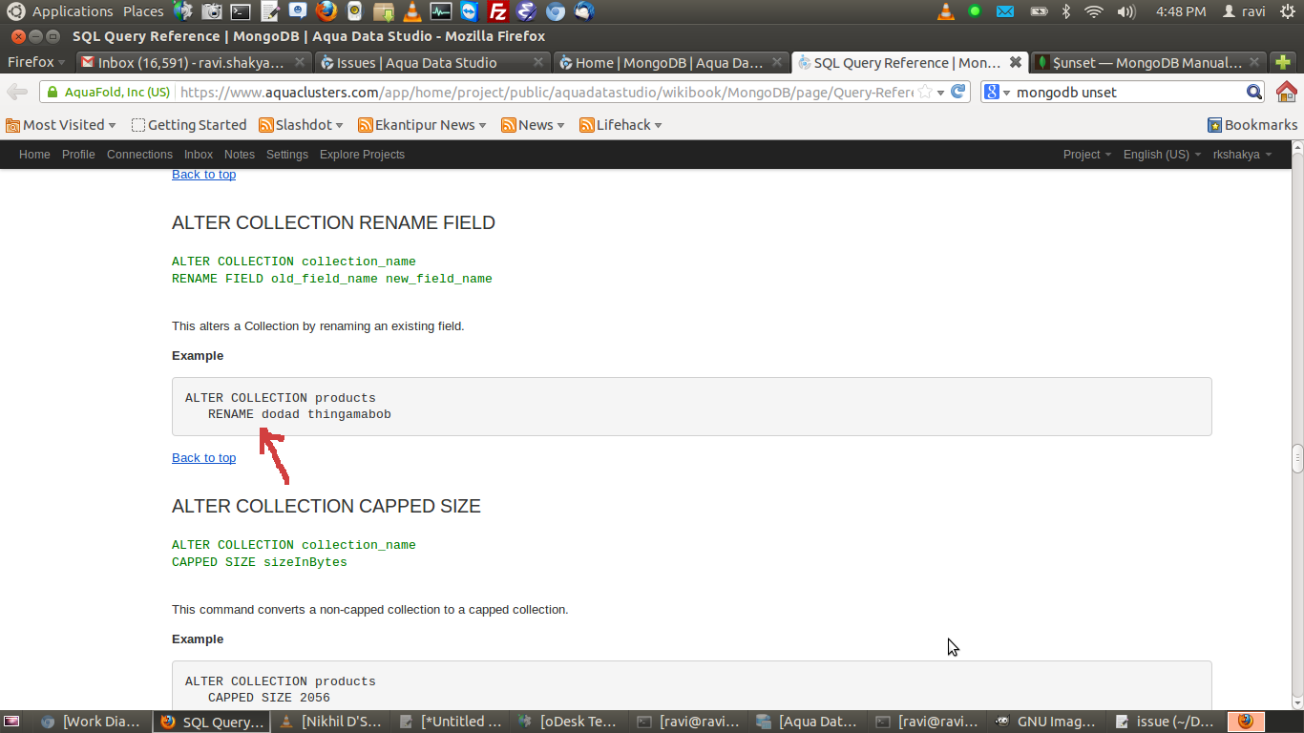Image resolution: width=1304 pixels, height=733 pixels.
Task: Launch Firefox from the top panel
Action: (326, 11)
